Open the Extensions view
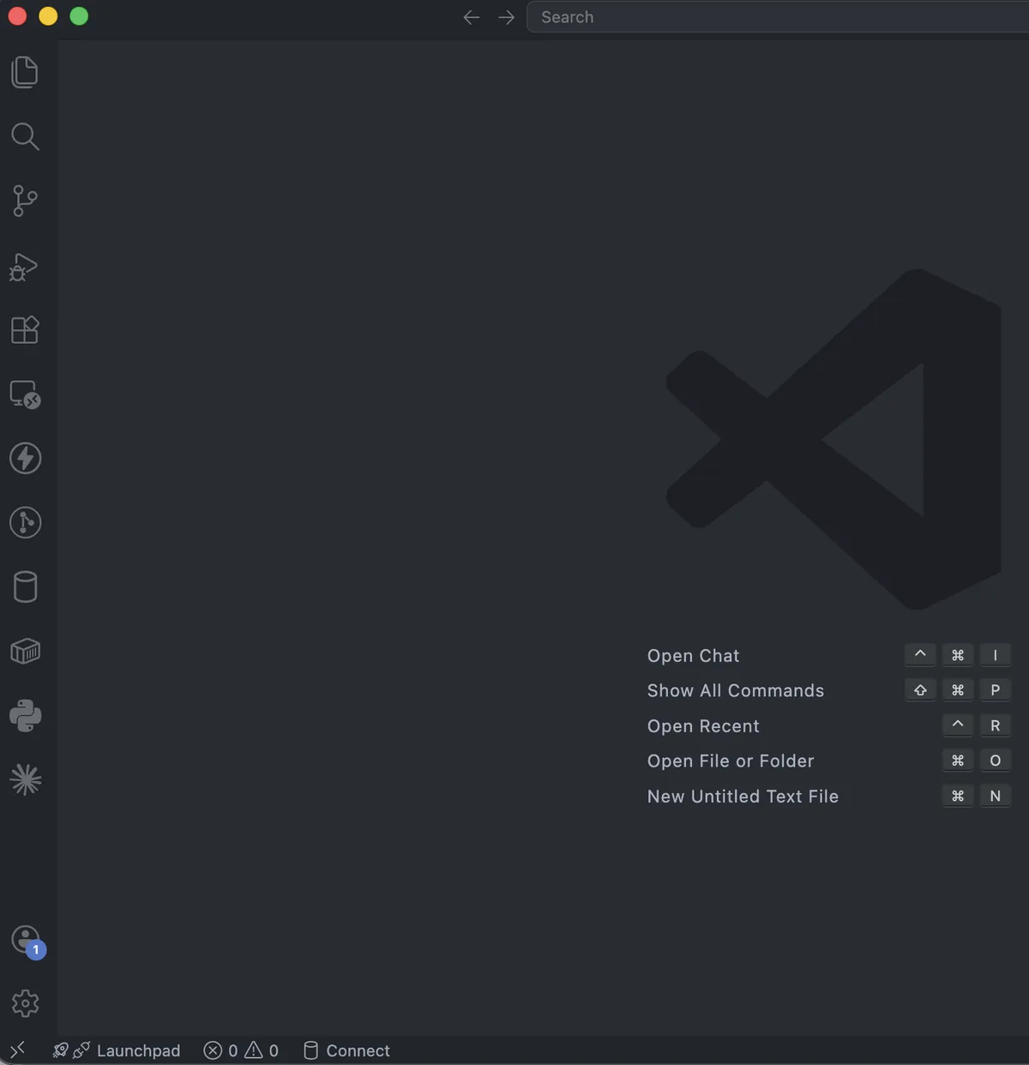The image size is (1029, 1065). 25,329
